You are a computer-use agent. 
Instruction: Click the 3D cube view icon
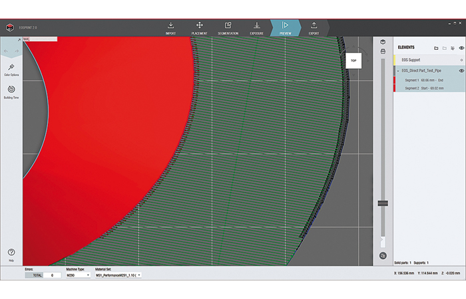(x=383, y=42)
